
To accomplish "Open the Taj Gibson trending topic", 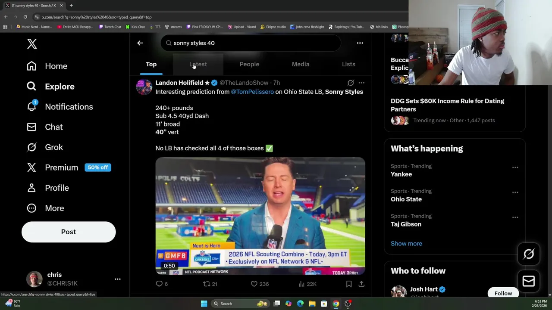I will [406, 224].
